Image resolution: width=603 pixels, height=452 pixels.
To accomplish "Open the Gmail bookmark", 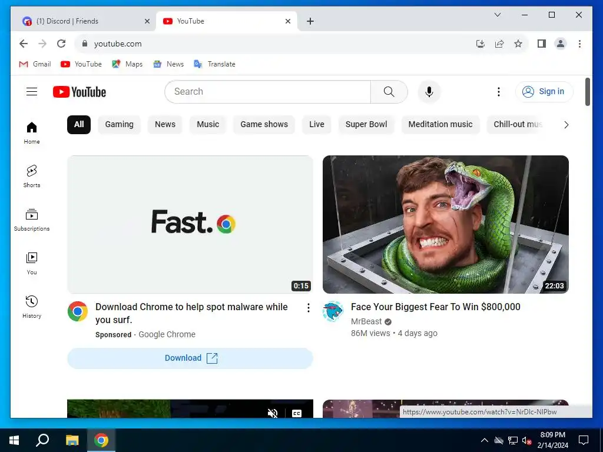I will [35, 64].
